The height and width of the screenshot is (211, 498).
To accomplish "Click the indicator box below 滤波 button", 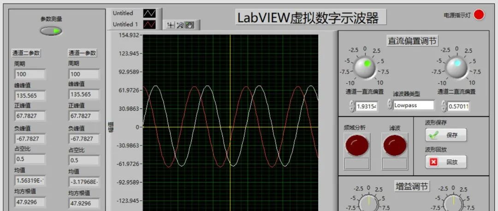I will point(395,164).
